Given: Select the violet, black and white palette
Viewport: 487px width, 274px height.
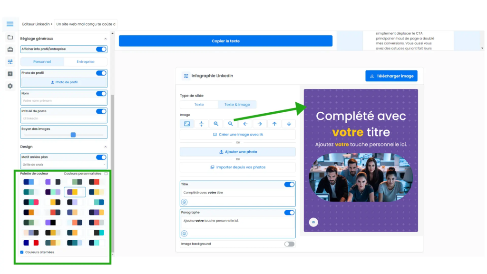Looking at the screenshot, I should [53, 223].
